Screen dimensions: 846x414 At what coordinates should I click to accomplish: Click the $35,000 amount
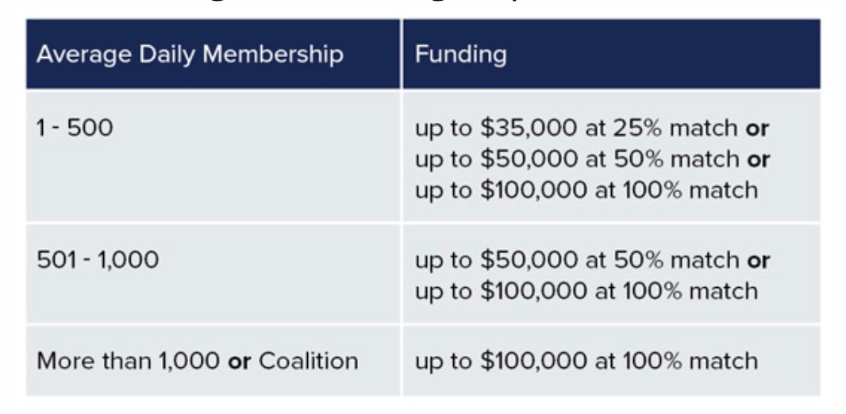528,128
